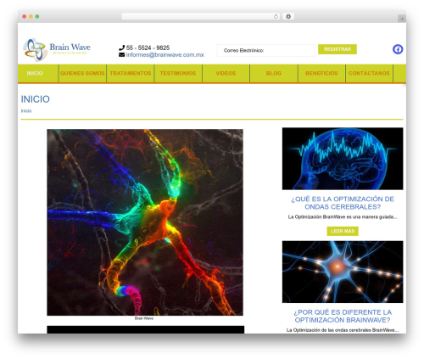424x359 pixels.
Task: Click the browser reader/download icon next to address bar
Action: click(x=288, y=16)
